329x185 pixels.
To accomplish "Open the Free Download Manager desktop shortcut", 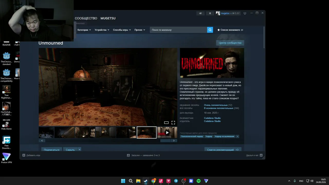I will 6,143.
